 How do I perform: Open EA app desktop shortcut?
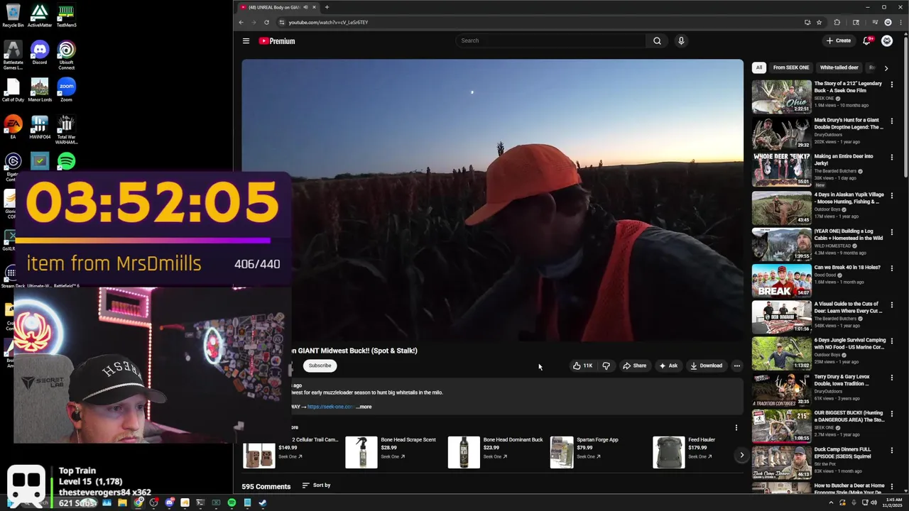point(13,128)
